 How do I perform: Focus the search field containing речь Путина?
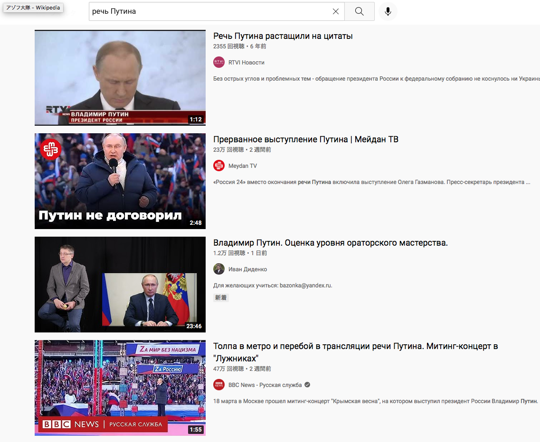pyautogui.click(x=209, y=11)
